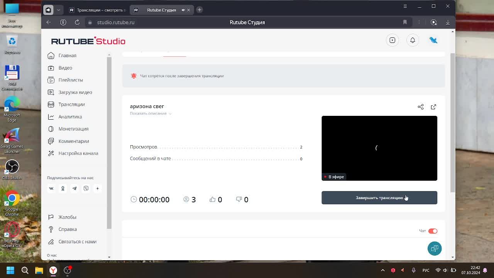Click the stream timer 00:00:00
The width and height of the screenshot is (494, 278).
[154, 200]
